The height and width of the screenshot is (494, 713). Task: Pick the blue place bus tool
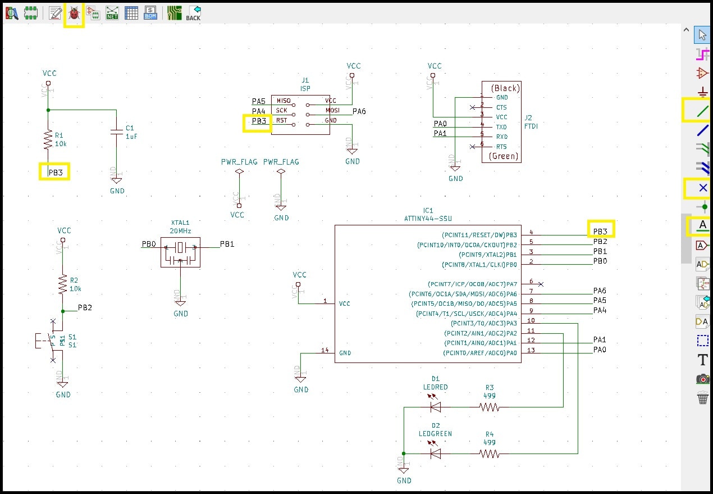click(702, 130)
